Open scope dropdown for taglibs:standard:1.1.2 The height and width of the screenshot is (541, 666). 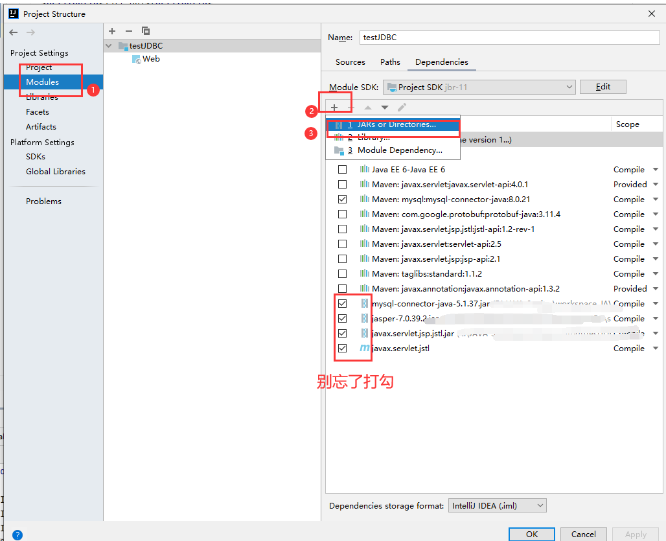point(656,273)
